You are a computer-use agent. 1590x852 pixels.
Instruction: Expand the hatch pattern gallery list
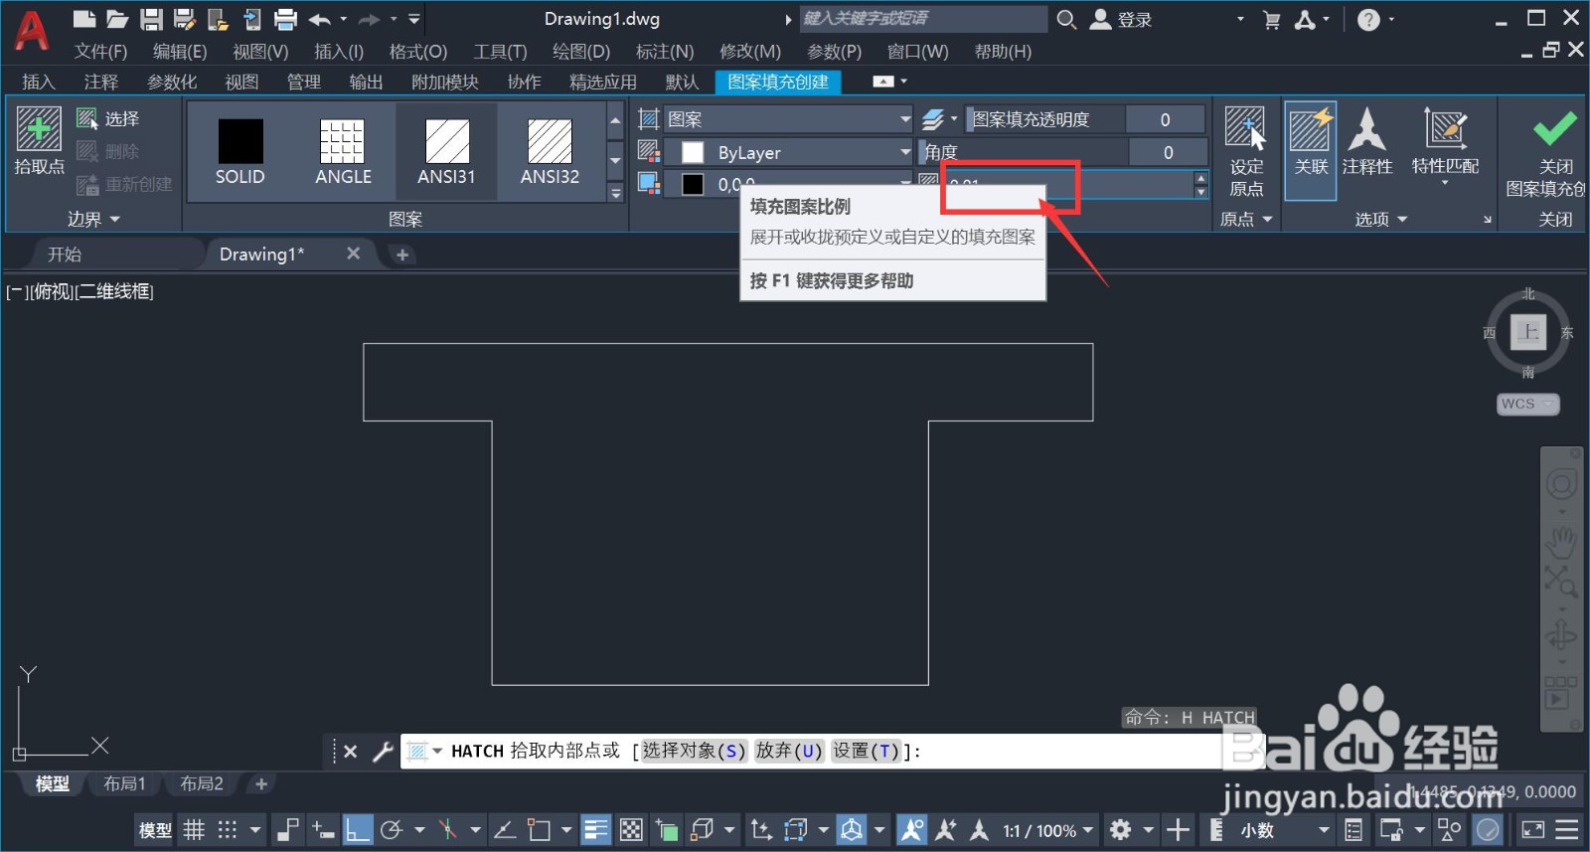[615, 193]
